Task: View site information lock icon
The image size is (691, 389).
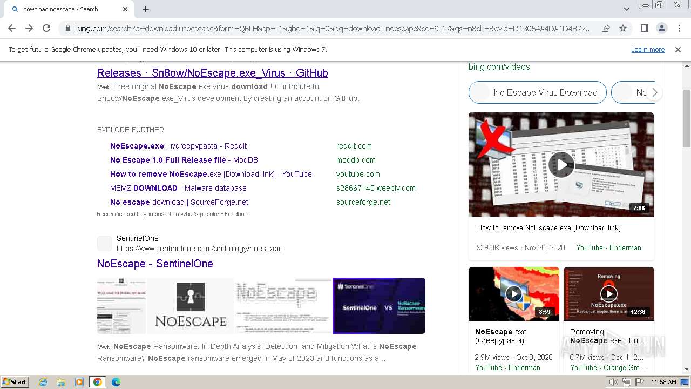Action: pos(67,29)
